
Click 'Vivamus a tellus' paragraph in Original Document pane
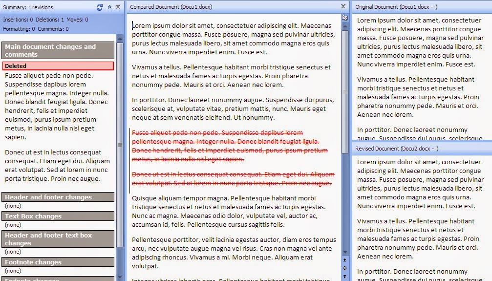(418, 97)
